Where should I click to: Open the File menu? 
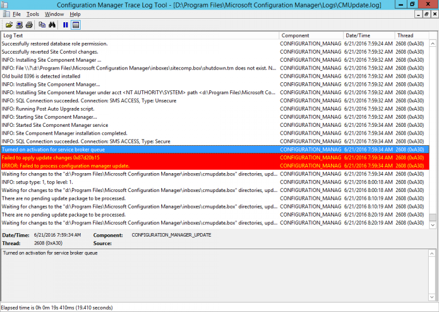click(17, 14)
